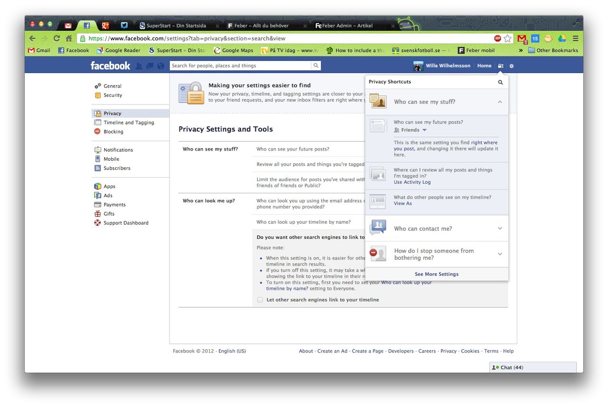The height and width of the screenshot is (407, 608).
Task: Switch to the pinned Twitter tab
Action: 124,26
